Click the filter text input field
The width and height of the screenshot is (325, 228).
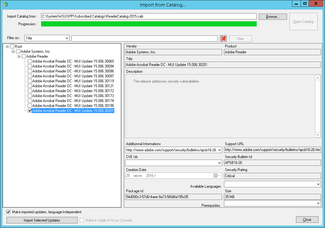pos(145,39)
